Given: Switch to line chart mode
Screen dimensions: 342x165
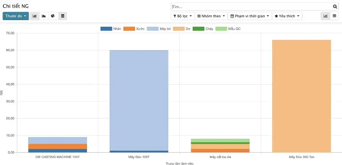Looking at the screenshot, I should [x=44, y=16].
